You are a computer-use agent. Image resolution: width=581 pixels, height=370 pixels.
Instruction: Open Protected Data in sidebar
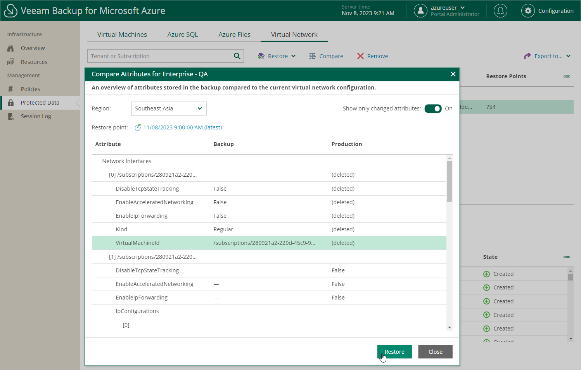[40, 103]
